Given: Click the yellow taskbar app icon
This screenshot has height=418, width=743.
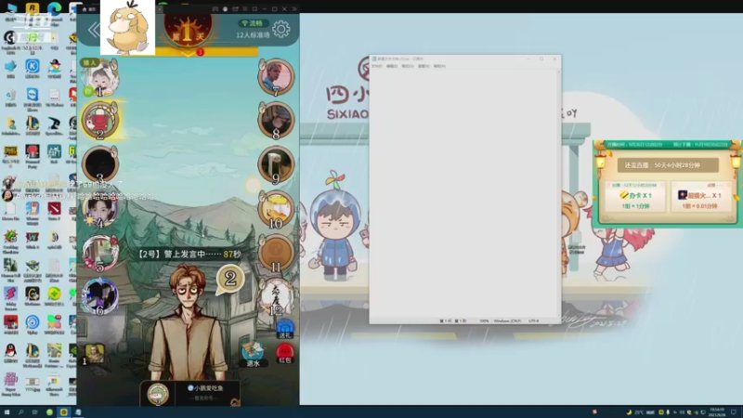Looking at the screenshot, I should click(x=63, y=411).
